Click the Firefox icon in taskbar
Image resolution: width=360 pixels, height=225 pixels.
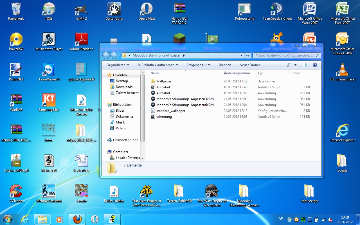(77, 219)
